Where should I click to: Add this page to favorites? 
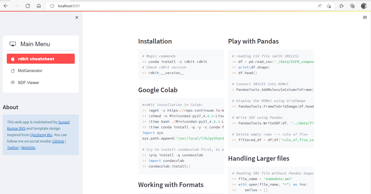click(x=329, y=6)
